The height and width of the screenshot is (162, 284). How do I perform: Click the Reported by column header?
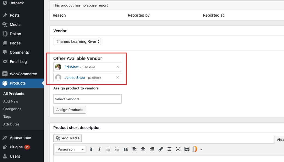click(x=139, y=15)
